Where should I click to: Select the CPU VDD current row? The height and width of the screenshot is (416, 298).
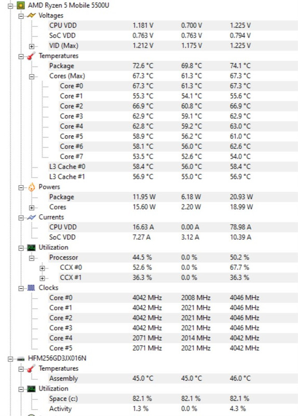point(173,227)
